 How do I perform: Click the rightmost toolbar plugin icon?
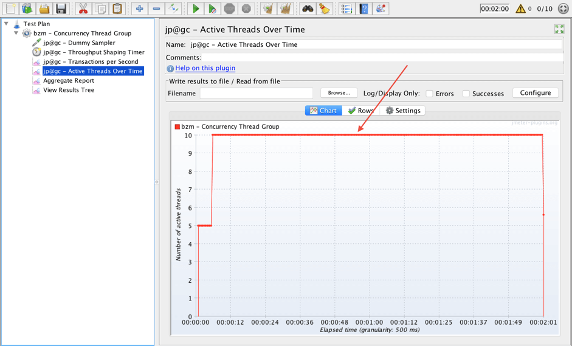pos(381,9)
